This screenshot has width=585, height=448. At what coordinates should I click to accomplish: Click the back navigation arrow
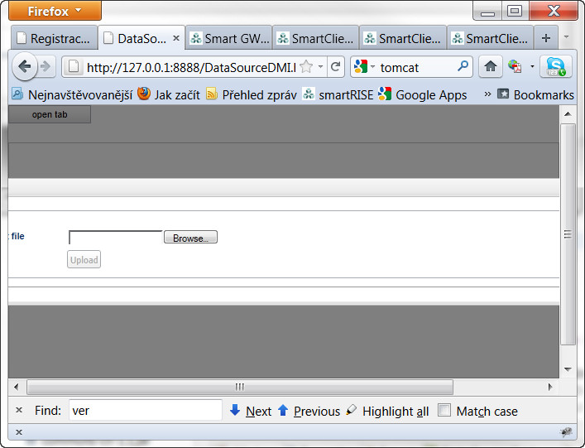pos(24,67)
